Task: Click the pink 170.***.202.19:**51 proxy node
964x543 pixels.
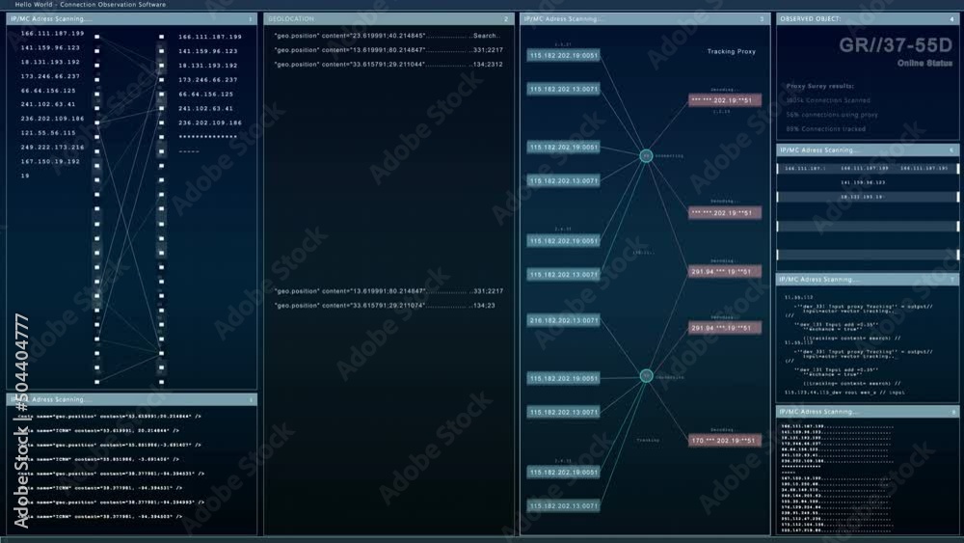Action: (725, 441)
